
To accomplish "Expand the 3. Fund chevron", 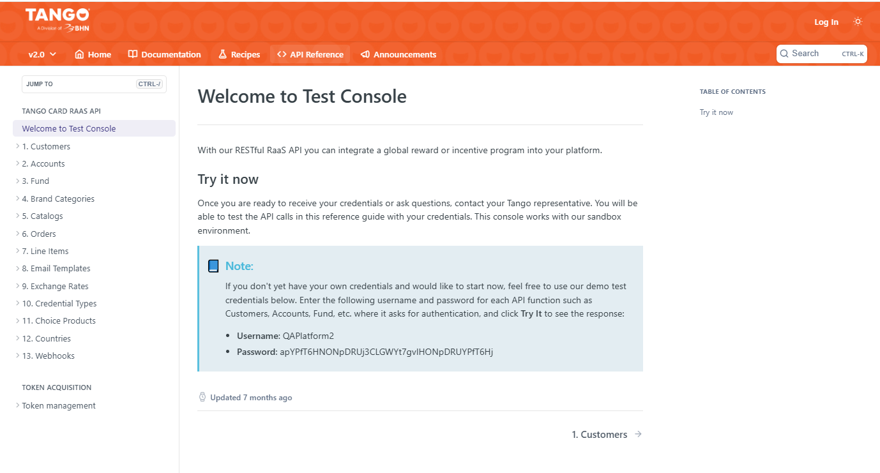I will click(17, 181).
